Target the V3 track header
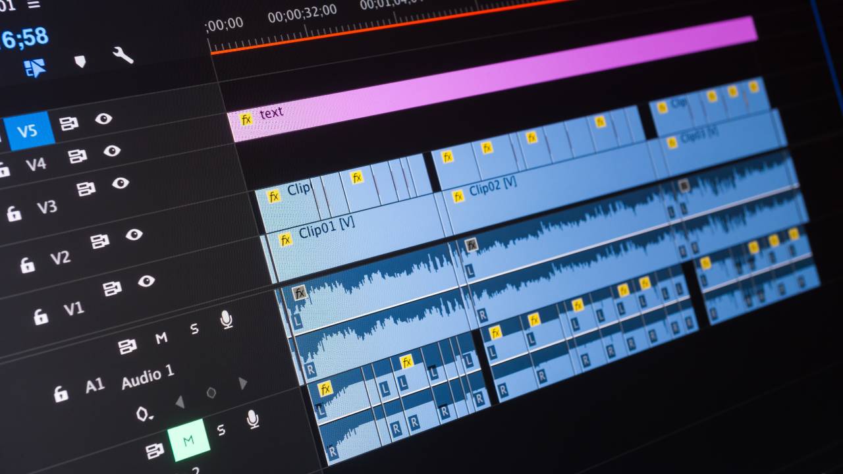Image resolution: width=843 pixels, height=474 pixels. pos(47,207)
